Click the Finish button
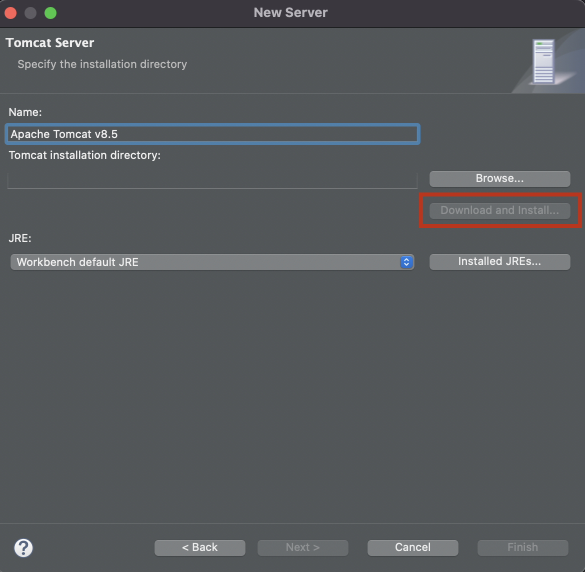The image size is (585, 572). (522, 547)
